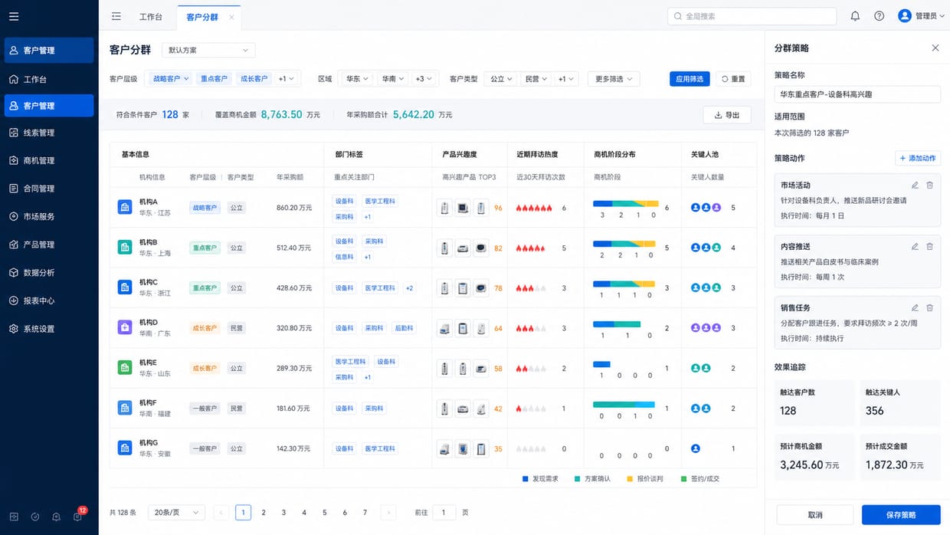The height and width of the screenshot is (535, 950).
Task: Edit the 市场活动 action with pencil icon
Action: pyautogui.click(x=915, y=185)
